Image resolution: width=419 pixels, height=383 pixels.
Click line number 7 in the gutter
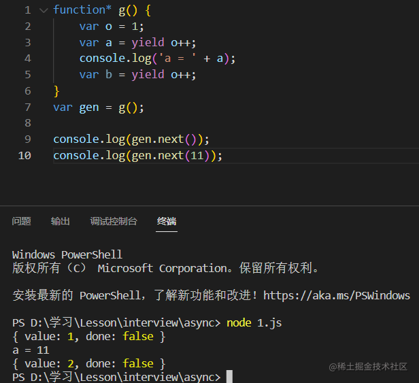[x=28, y=107]
